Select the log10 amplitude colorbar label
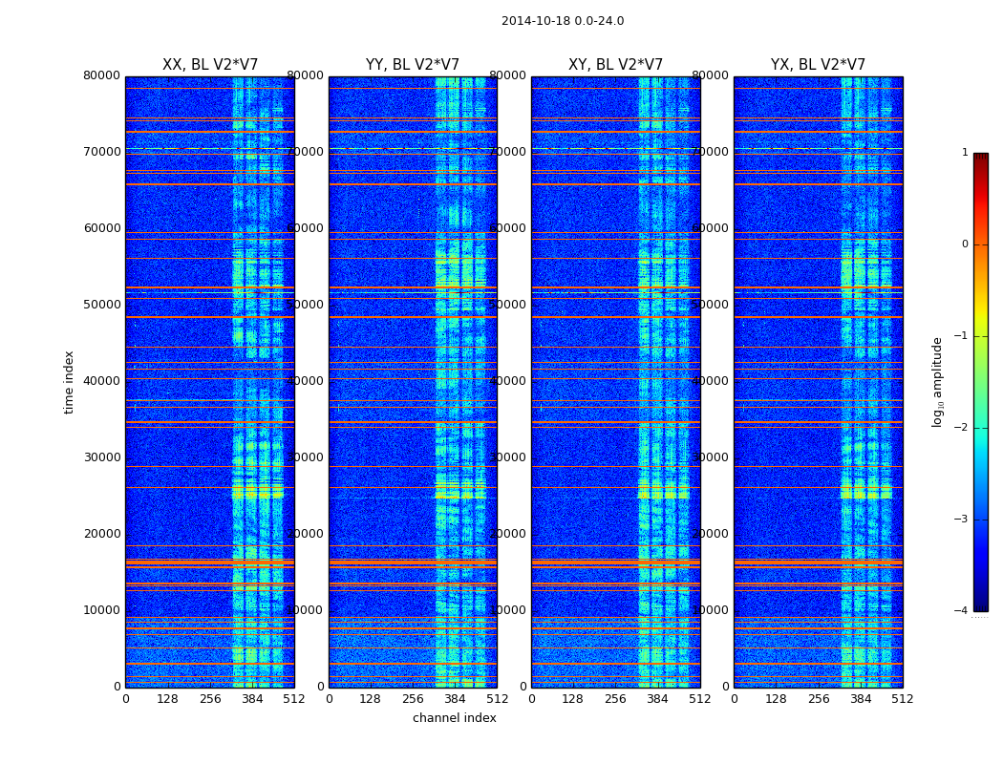The height and width of the screenshot is (764, 1003). 937,382
